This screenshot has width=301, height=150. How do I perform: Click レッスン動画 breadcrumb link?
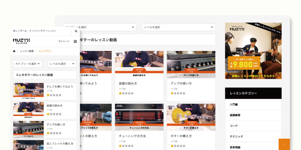coord(27,51)
